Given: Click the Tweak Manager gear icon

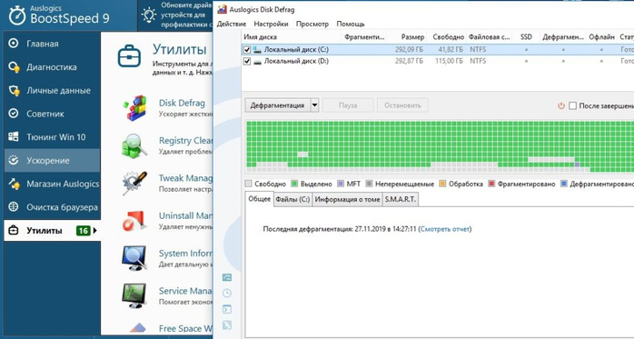Looking at the screenshot, I should coord(134,184).
